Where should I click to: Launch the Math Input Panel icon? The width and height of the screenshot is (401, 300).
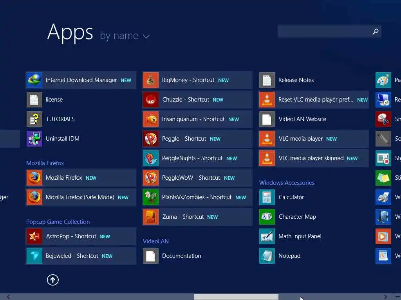point(267,236)
